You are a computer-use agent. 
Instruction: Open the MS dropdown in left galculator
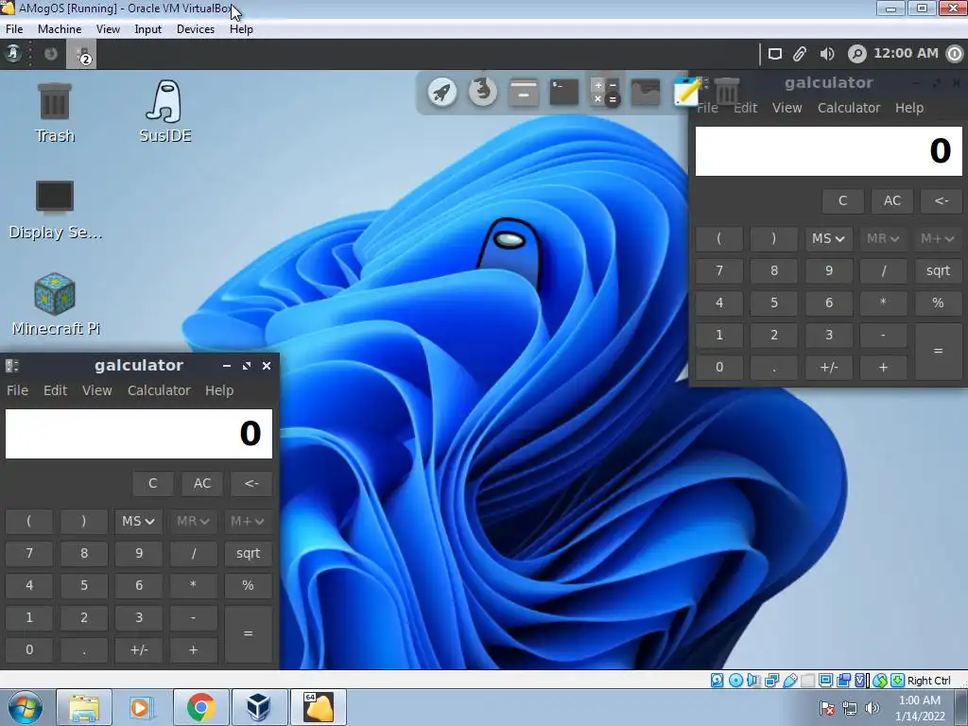tap(138, 521)
